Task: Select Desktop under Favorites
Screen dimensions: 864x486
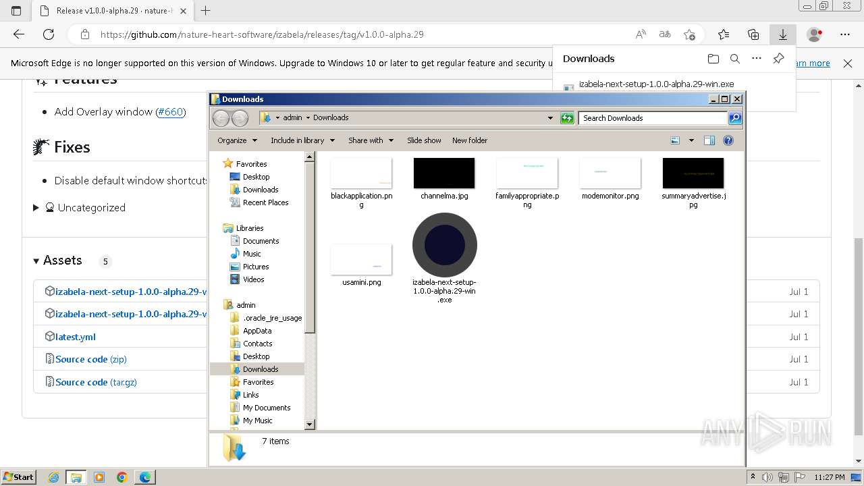Action: 256,177
